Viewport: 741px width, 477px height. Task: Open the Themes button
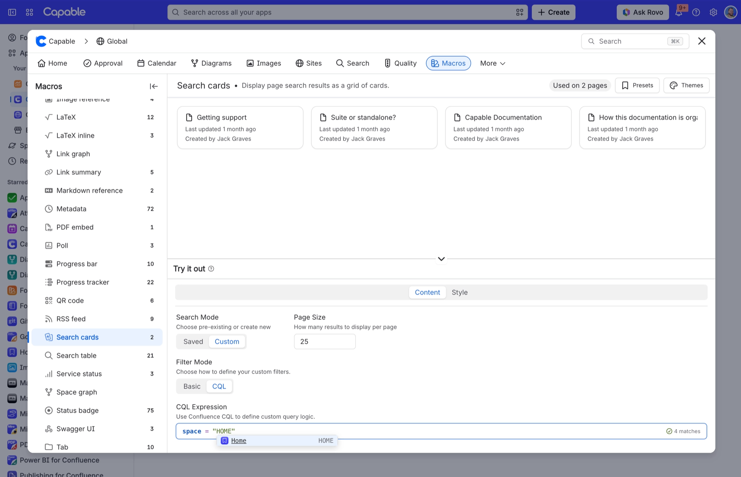point(686,85)
